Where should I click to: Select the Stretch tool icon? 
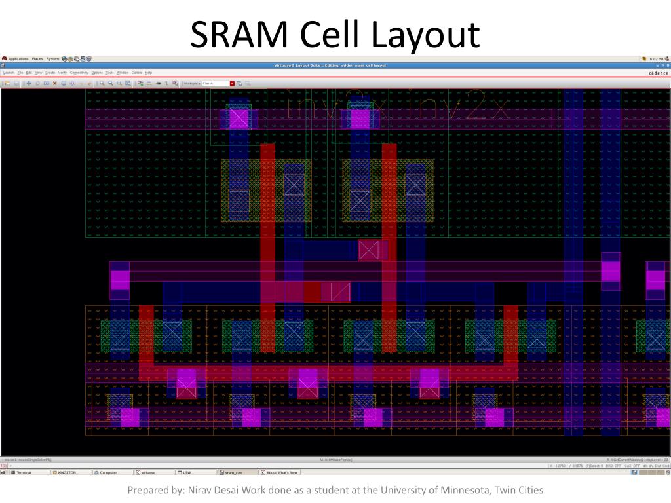click(x=47, y=83)
